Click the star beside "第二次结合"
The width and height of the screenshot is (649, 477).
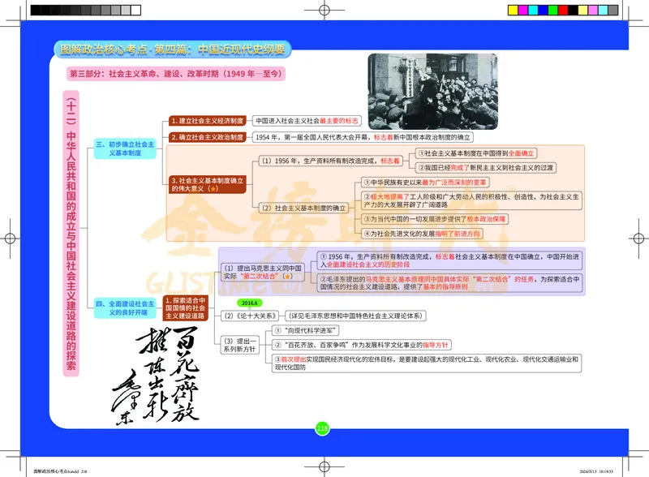(288, 276)
